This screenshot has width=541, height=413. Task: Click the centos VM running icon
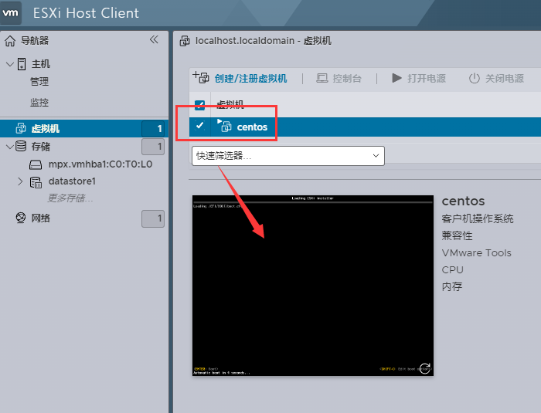pyautogui.click(x=225, y=126)
